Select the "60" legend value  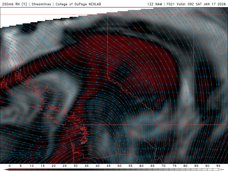(141, 166)
